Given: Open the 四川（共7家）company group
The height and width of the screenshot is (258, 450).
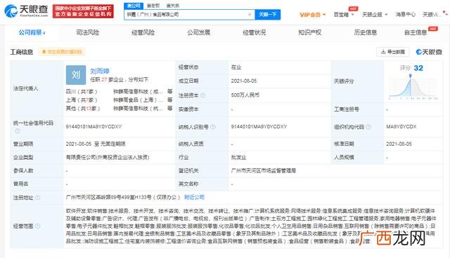Looking at the screenshot, I should pos(82,92).
